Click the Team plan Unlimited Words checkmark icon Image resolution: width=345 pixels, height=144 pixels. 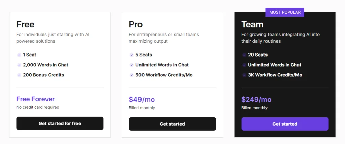point(244,65)
